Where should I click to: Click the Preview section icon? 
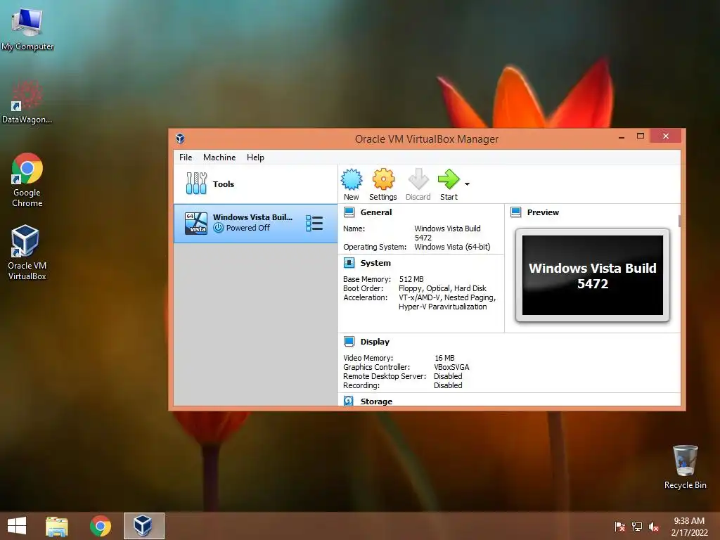[x=515, y=212]
